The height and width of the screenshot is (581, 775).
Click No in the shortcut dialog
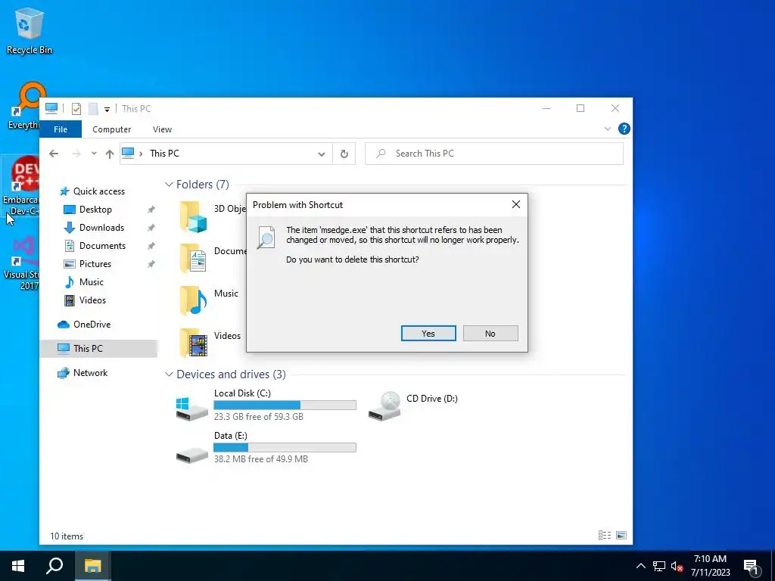click(490, 334)
